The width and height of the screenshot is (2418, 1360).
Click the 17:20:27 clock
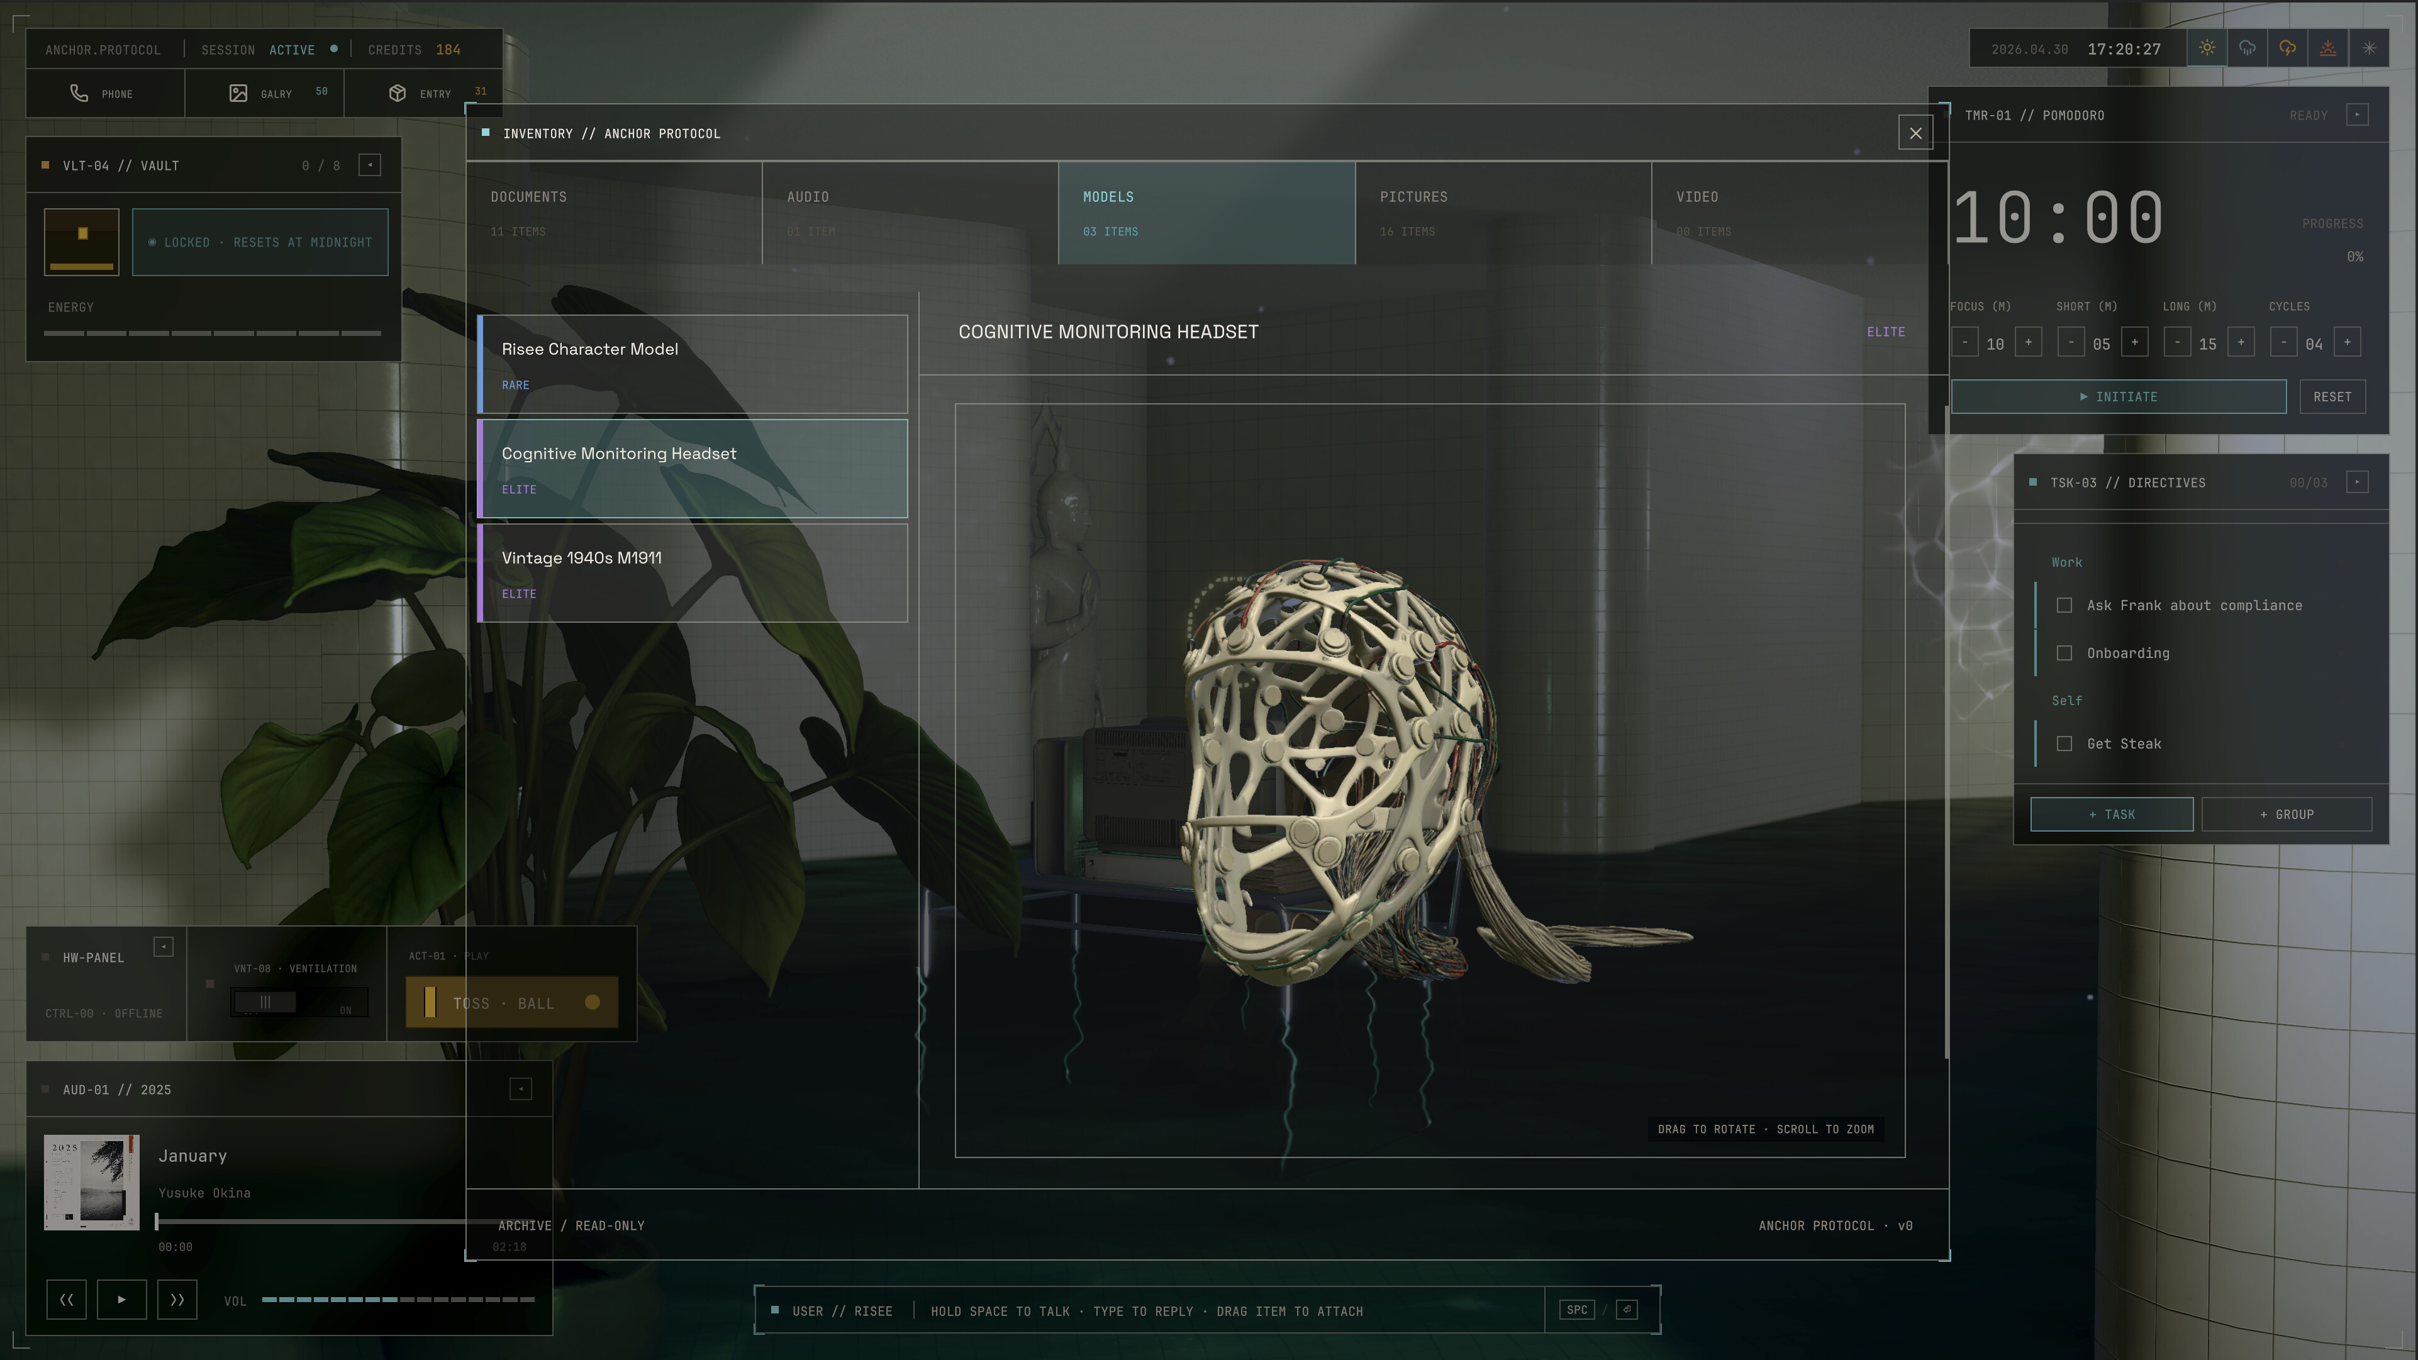[x=2123, y=50]
